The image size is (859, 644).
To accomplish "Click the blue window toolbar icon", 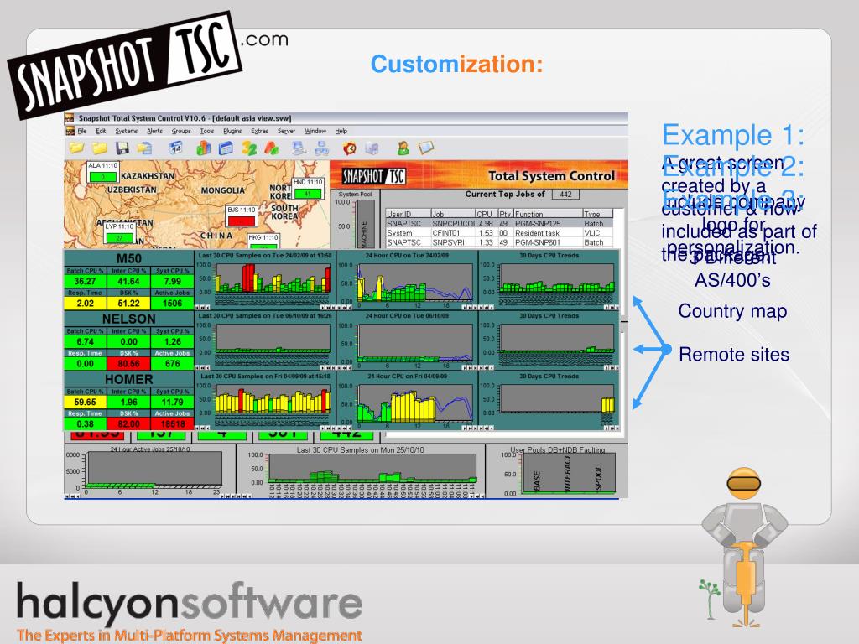I will tap(226, 148).
